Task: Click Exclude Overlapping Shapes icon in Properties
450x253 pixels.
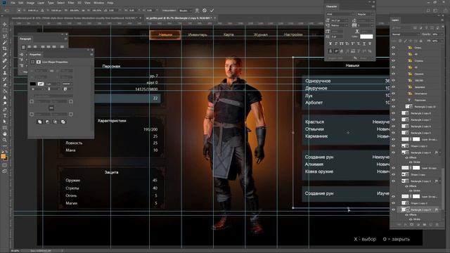Action: coord(63,122)
